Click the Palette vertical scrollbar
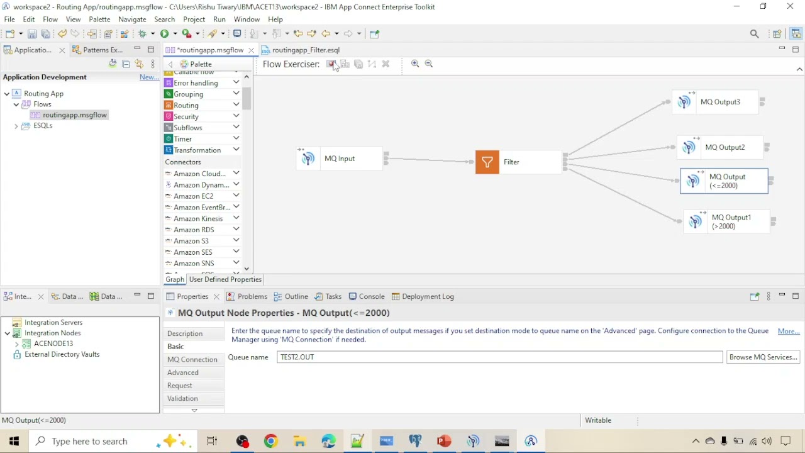Viewport: 805px width, 453px height. click(247, 98)
